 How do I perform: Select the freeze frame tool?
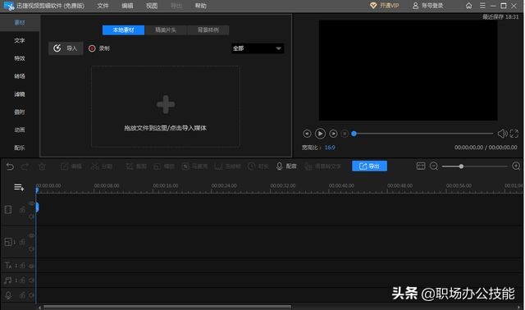point(228,166)
